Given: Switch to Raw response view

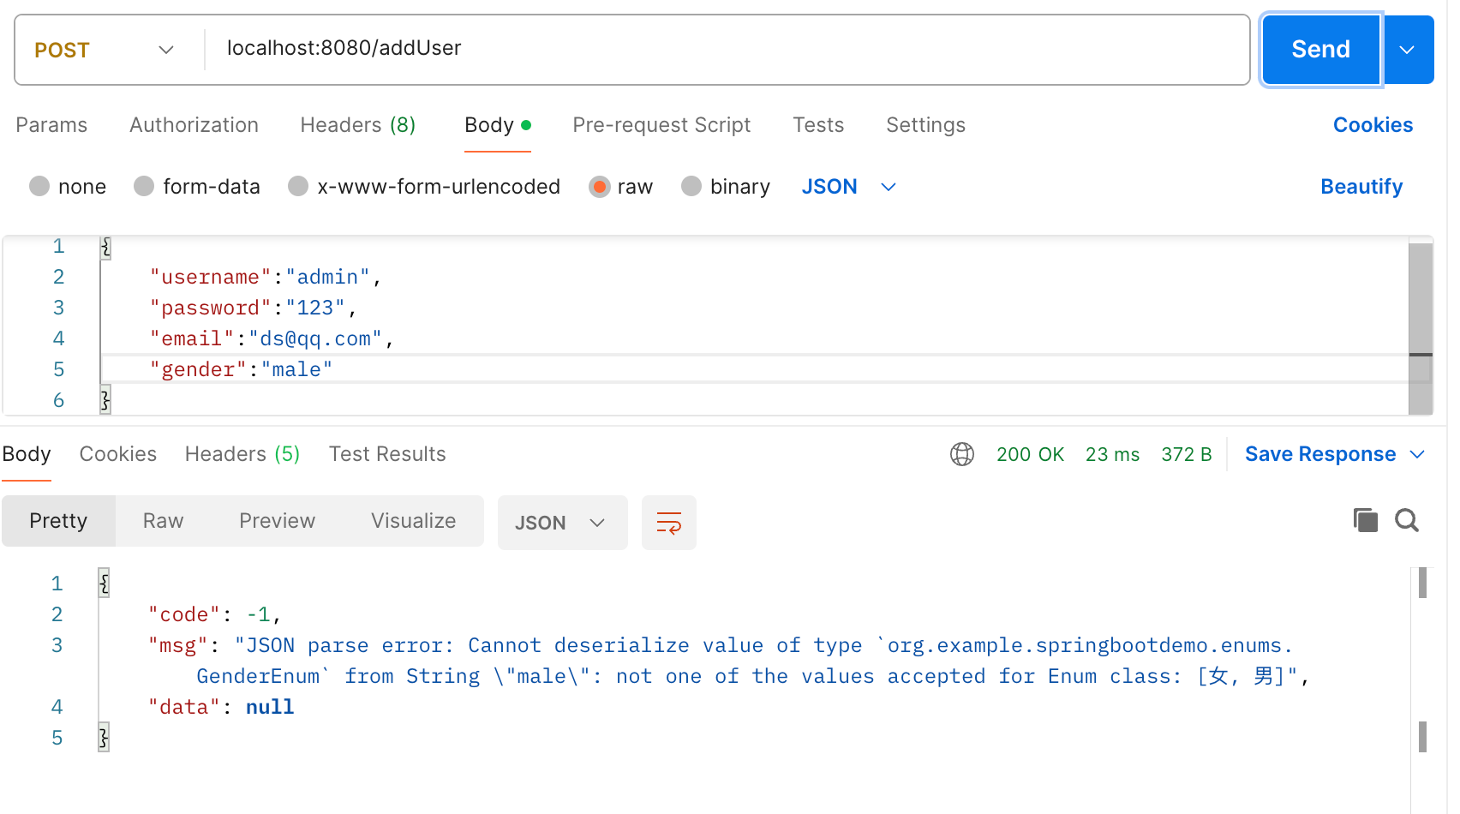Looking at the screenshot, I should [163, 521].
